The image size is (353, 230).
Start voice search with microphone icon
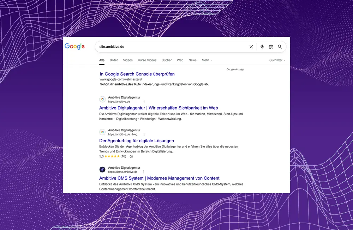262,47
